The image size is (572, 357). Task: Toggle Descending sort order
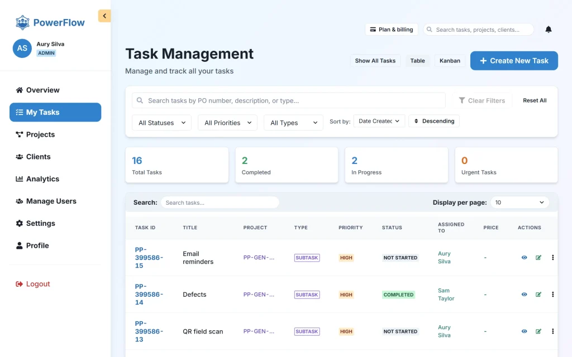(433, 121)
